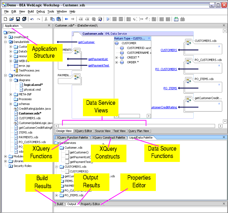Viewport: 228px width, 213px height.
Task: Select Customer.xds* in the Application tree
Action: coord(30,113)
